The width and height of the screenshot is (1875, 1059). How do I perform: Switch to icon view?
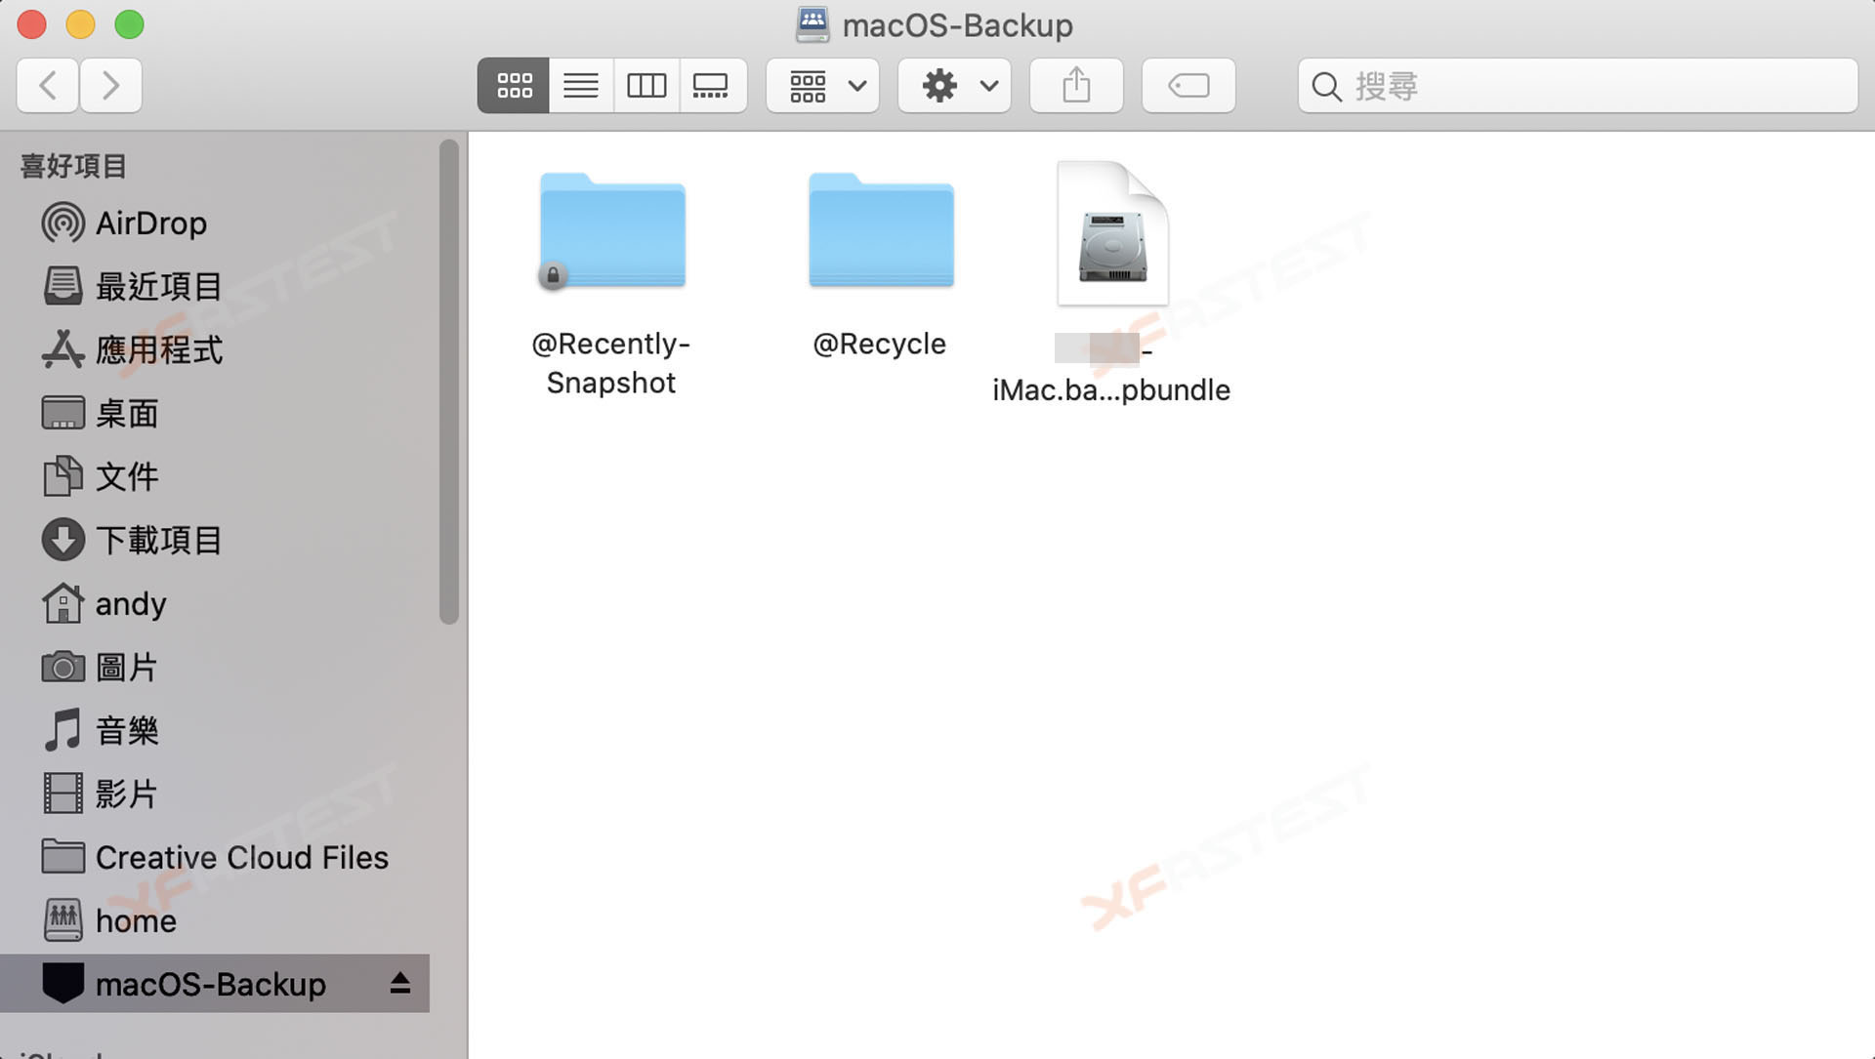(514, 86)
